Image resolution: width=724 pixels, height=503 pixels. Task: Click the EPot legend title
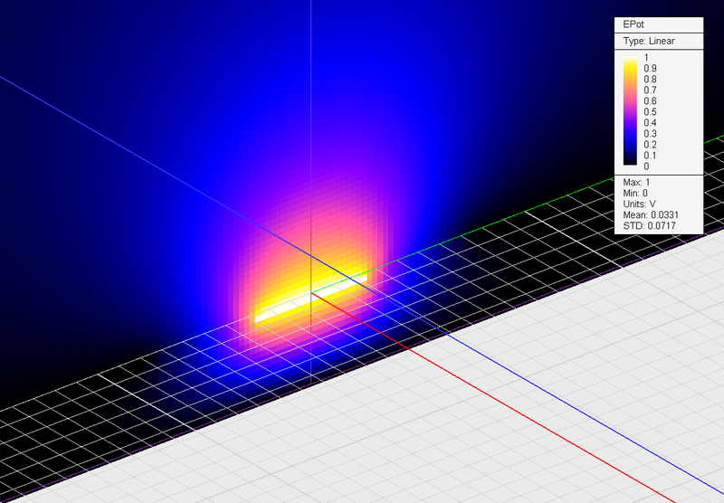point(633,24)
